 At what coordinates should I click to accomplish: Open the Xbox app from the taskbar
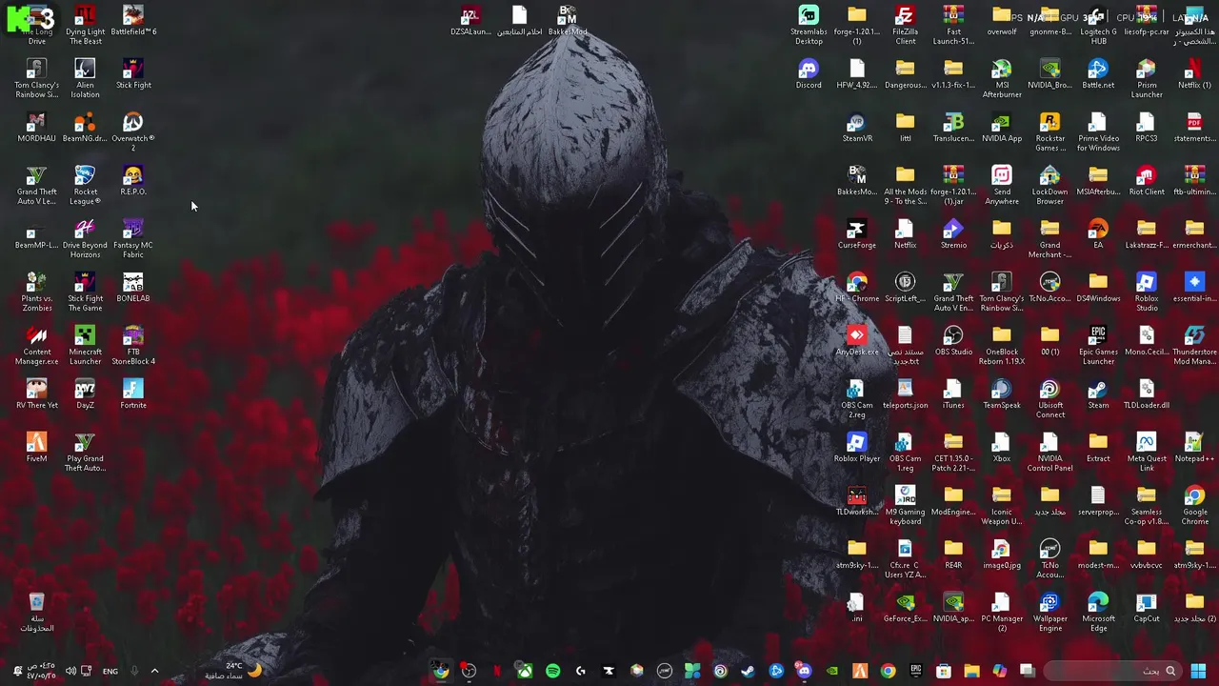(x=525, y=671)
